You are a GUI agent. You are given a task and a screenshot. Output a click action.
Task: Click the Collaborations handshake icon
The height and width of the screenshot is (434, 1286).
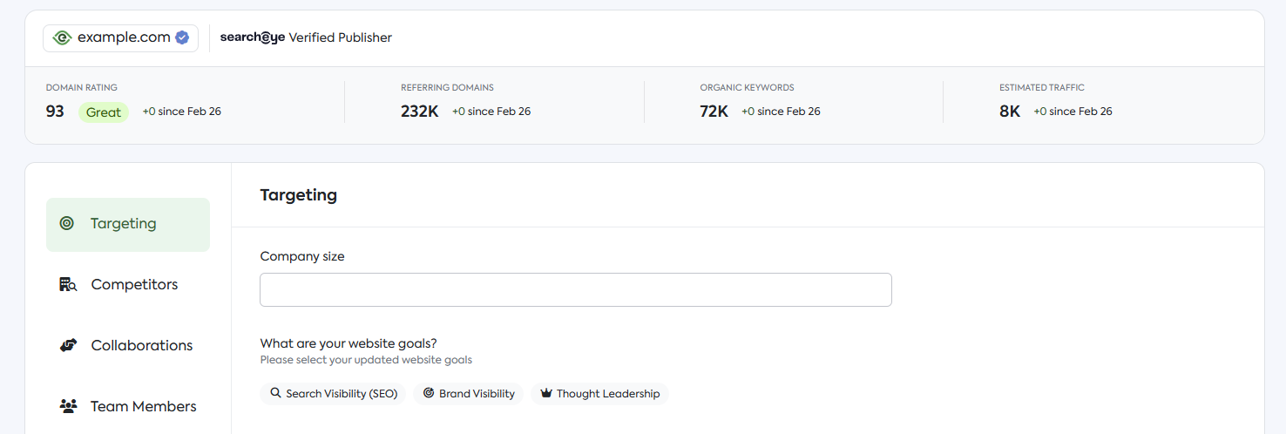(x=68, y=345)
